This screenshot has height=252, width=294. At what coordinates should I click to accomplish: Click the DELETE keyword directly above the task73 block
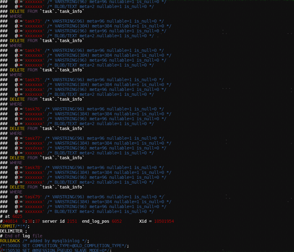[17, 11]
